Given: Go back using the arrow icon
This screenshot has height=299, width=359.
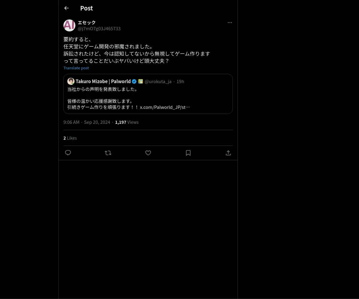Looking at the screenshot, I should (x=66, y=8).
